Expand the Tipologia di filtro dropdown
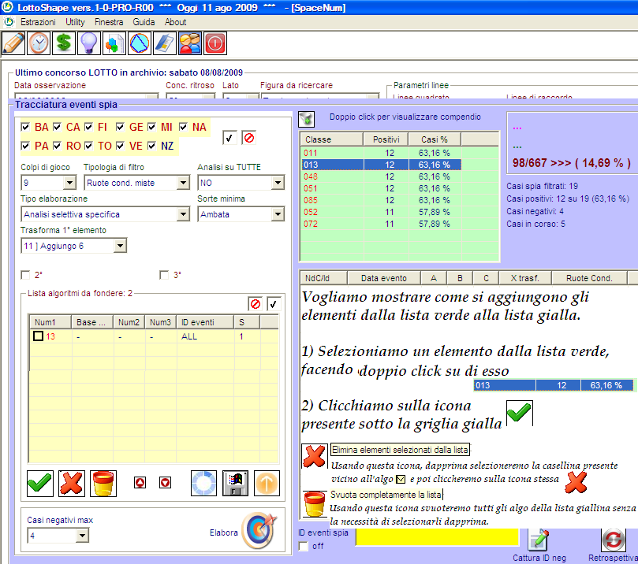Image resolution: width=638 pixels, height=564 pixels. pos(184,183)
